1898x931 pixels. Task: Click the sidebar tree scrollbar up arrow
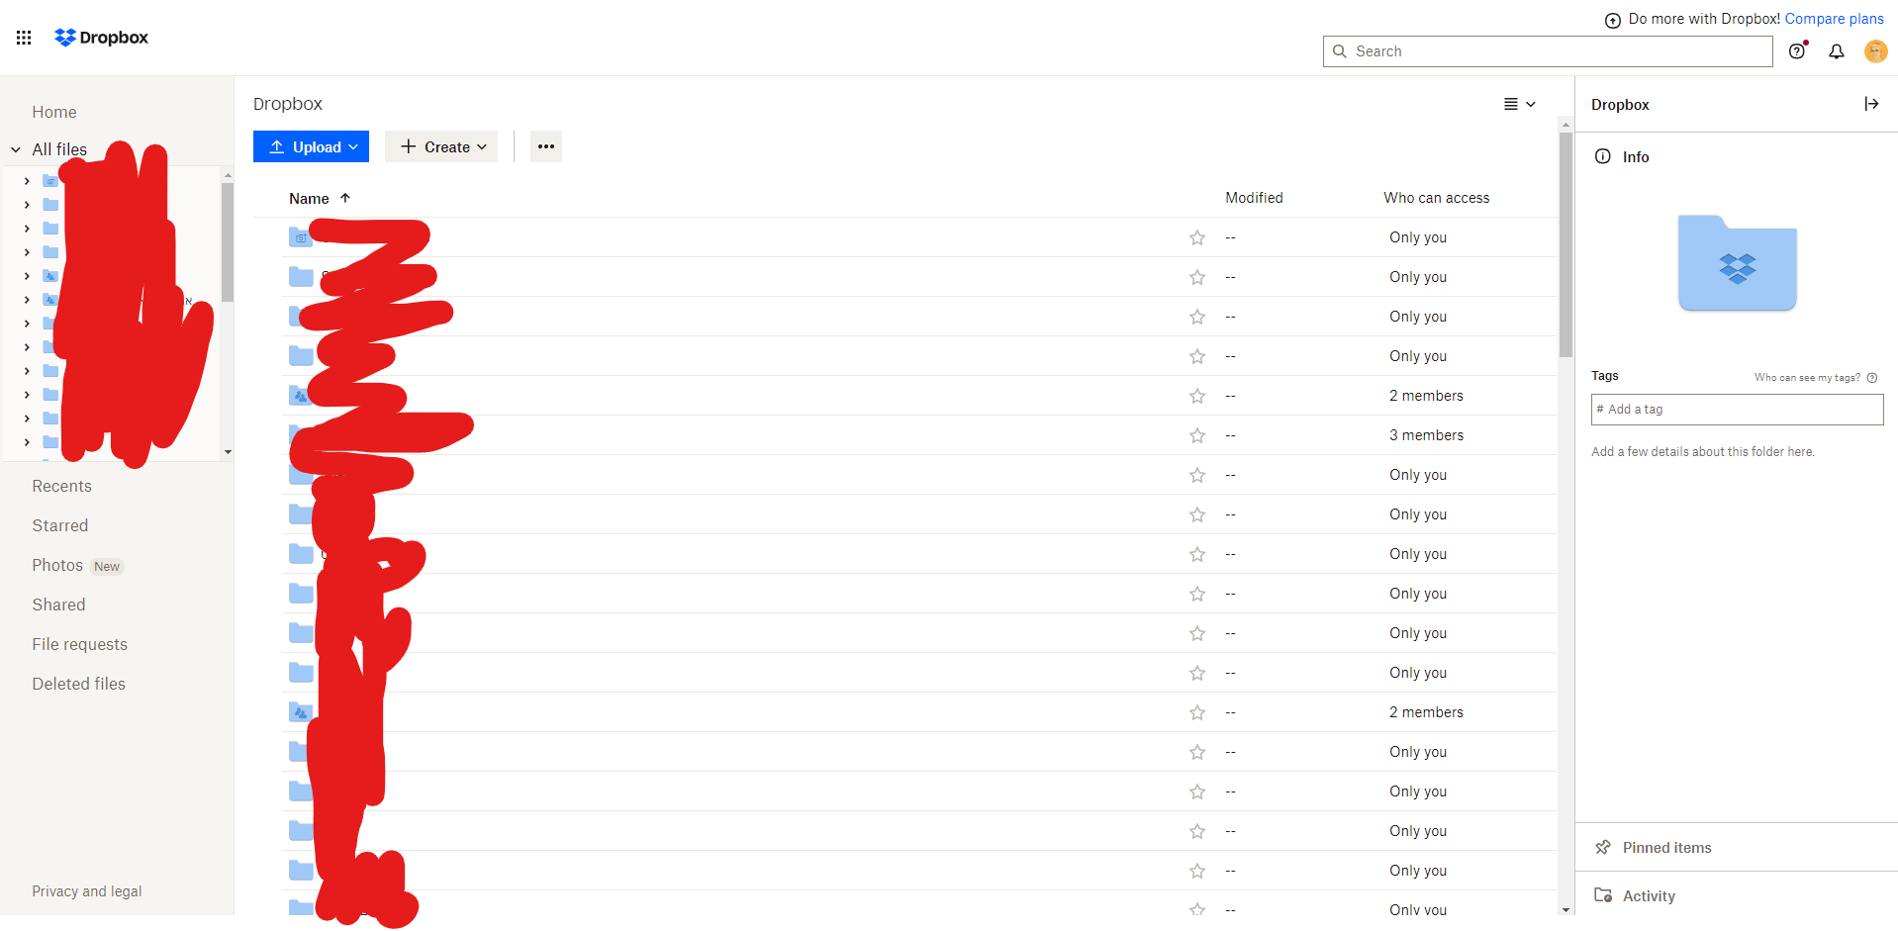228,175
